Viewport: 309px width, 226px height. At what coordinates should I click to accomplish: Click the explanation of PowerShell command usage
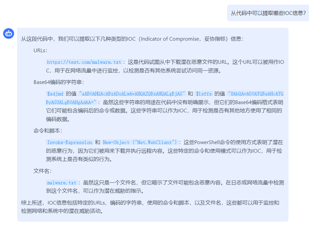(x=164, y=151)
